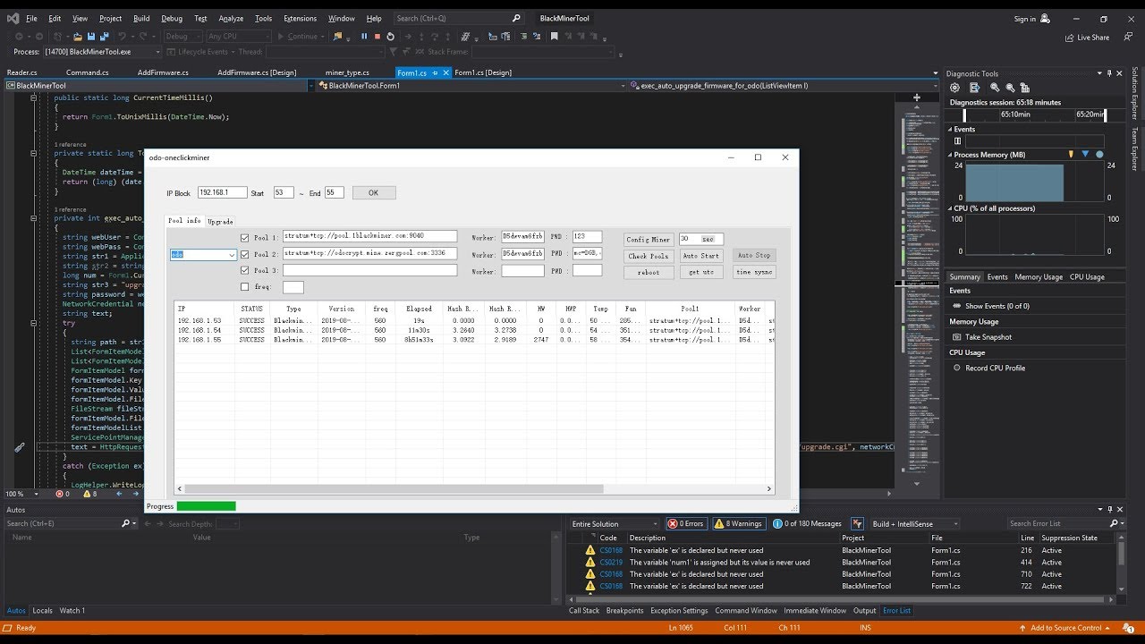This screenshot has width=1145, height=644.
Task: Click the screwdriver quick actions icon
Action: (19, 447)
